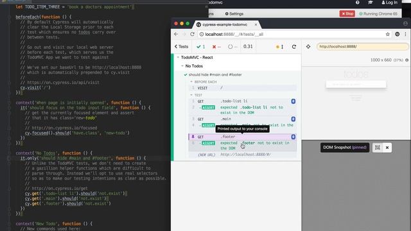Go forward in Chrome browser
Image resolution: width=411 pixels, height=231 pixels.
pyautogui.click(x=184, y=34)
